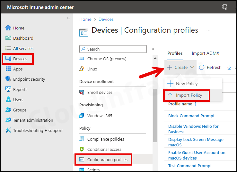Click the Configuration profiles page title icon
The image size is (237, 172).
pos(84,33)
